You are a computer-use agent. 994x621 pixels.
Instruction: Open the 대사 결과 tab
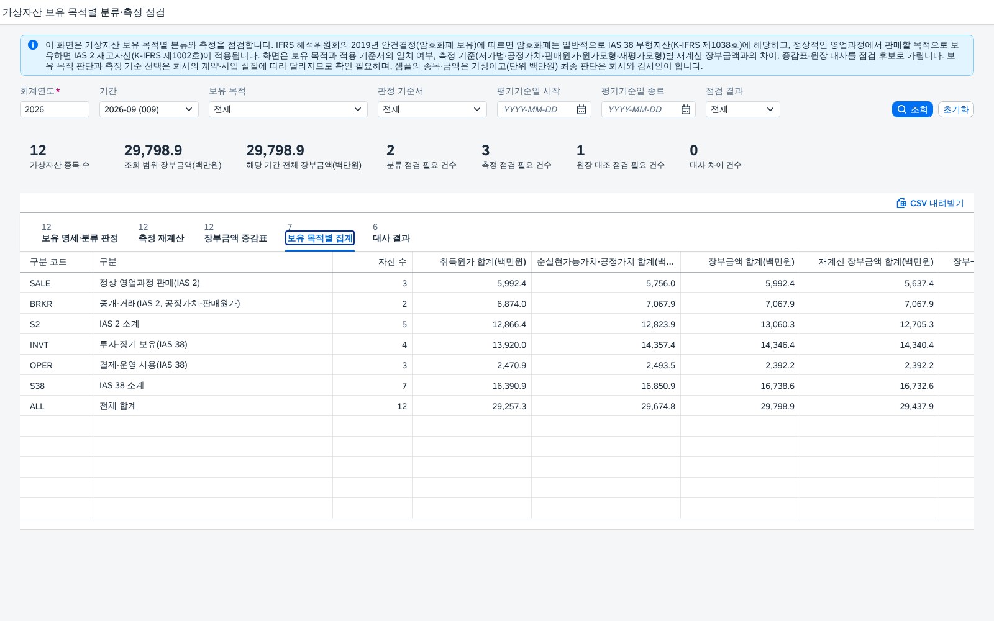(391, 233)
